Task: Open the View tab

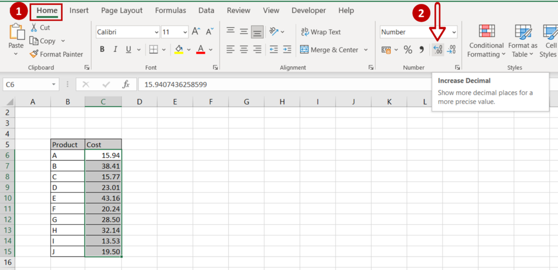Action: point(271,11)
